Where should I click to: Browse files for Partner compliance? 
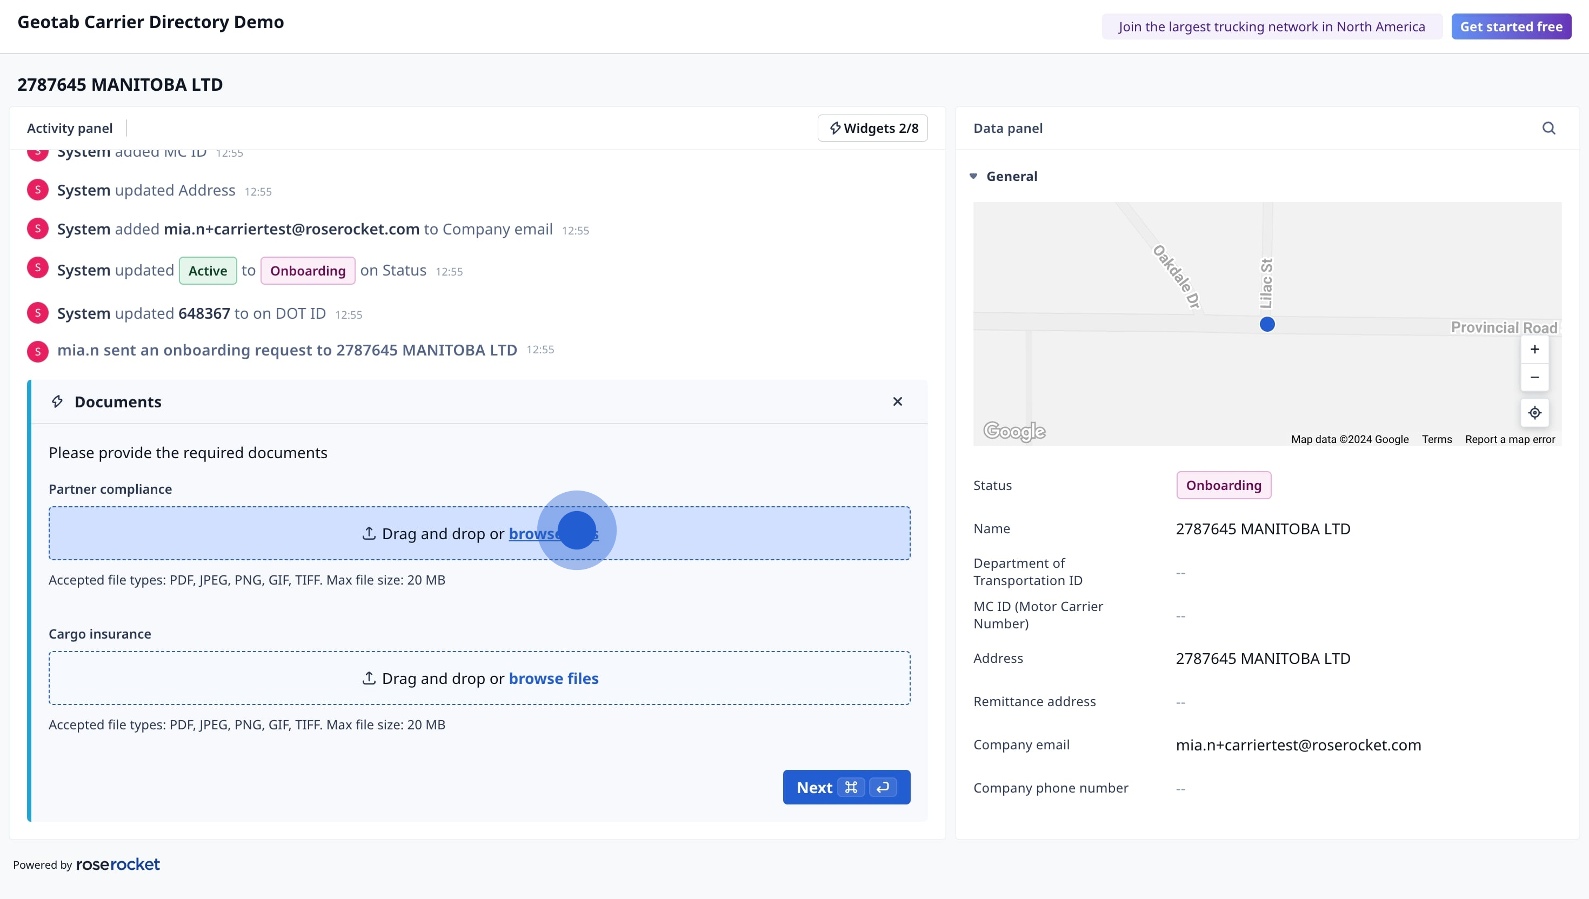click(553, 533)
